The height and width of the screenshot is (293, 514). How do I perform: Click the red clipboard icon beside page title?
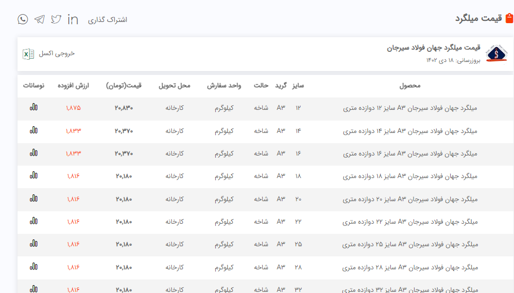click(509, 19)
